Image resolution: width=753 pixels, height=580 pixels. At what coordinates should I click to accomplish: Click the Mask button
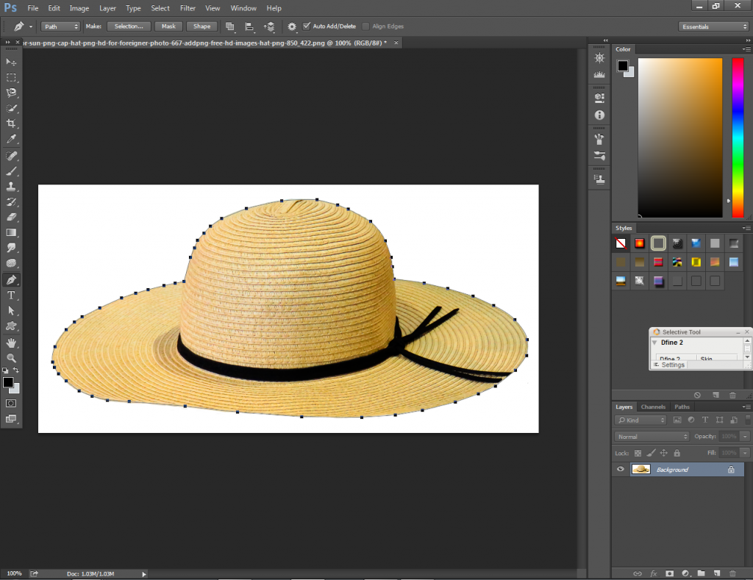(168, 26)
